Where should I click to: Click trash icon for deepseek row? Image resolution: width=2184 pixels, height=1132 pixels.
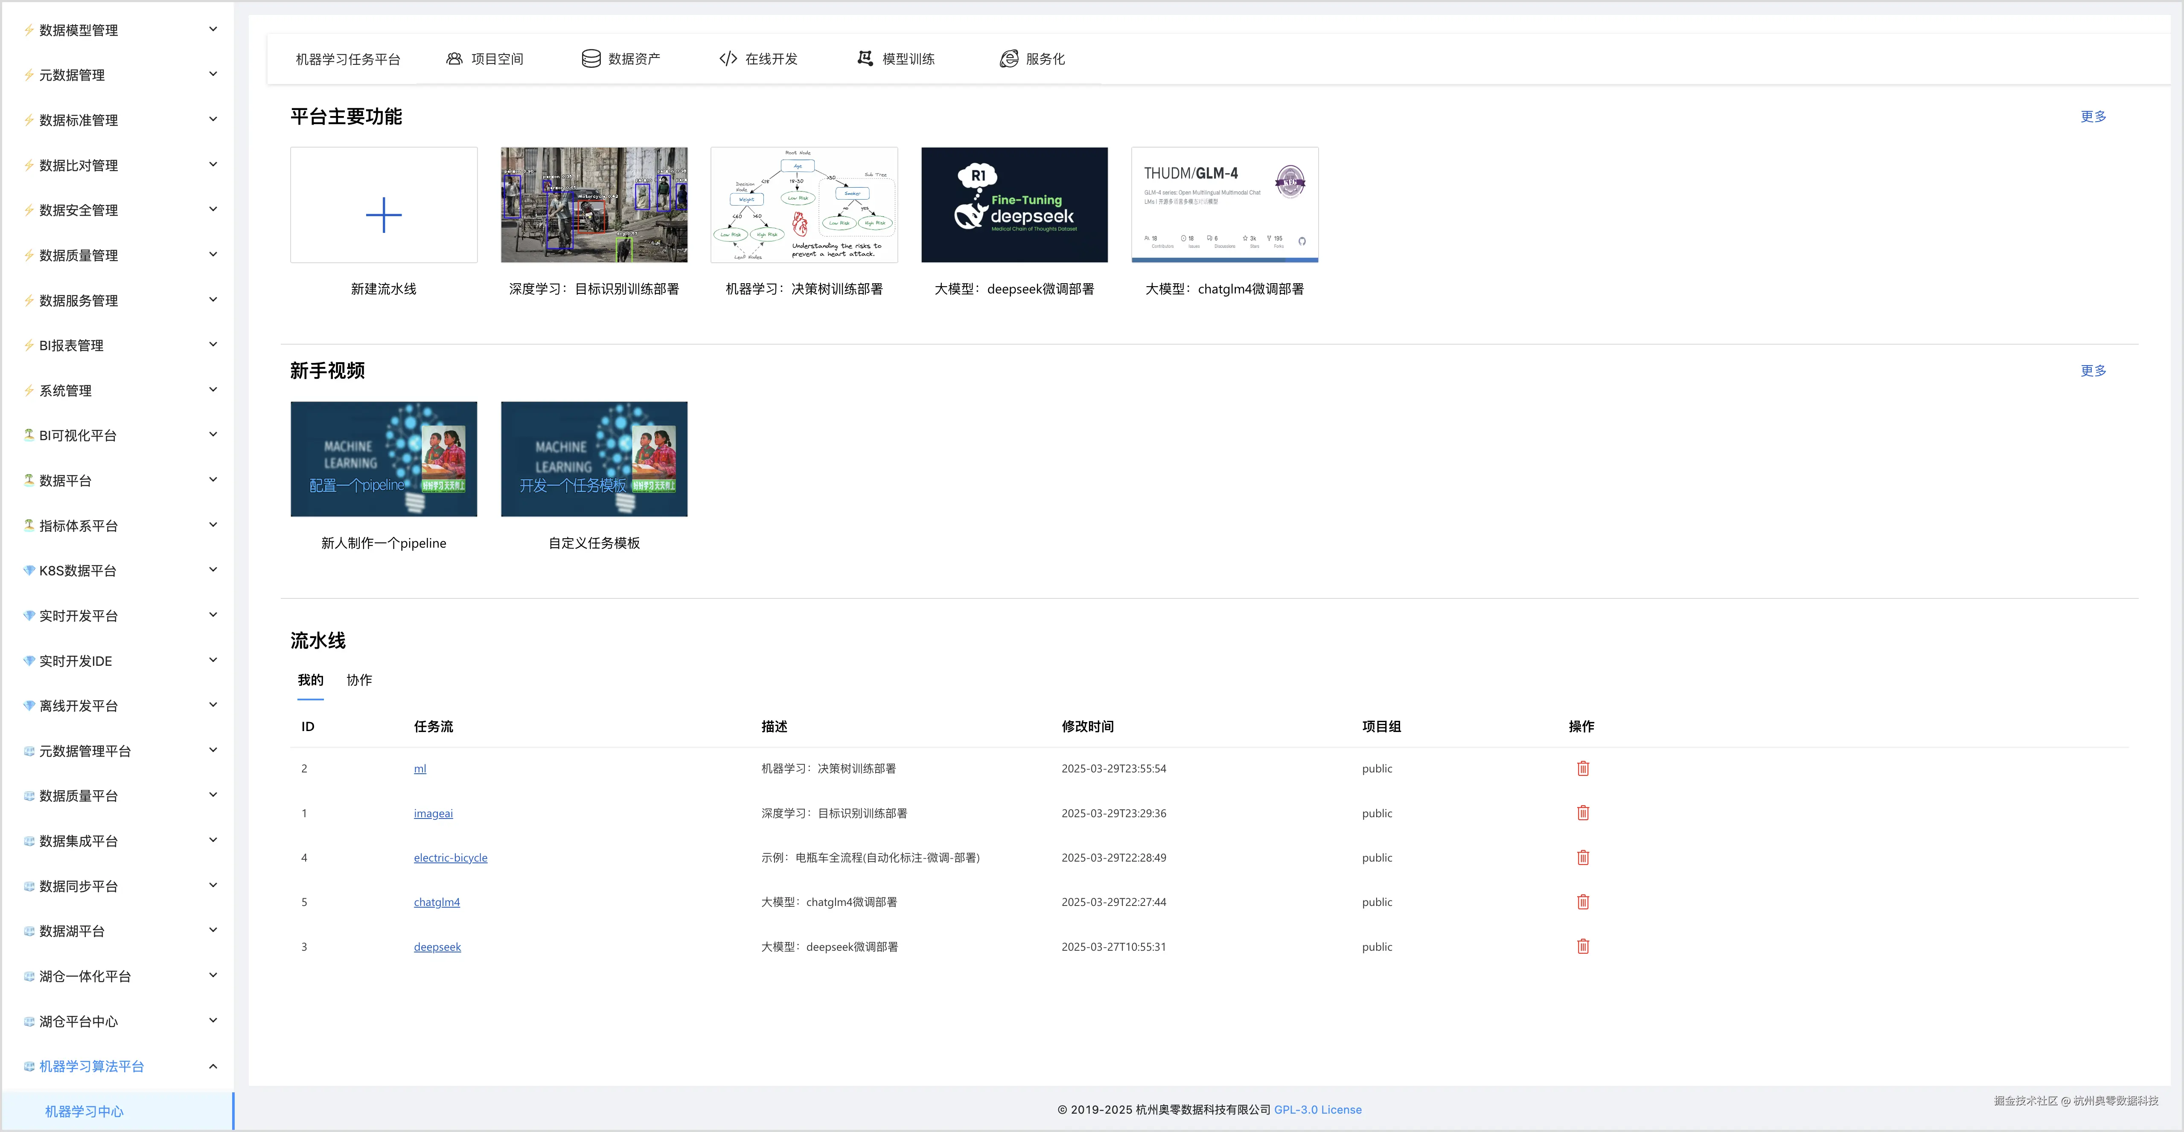coord(1582,946)
